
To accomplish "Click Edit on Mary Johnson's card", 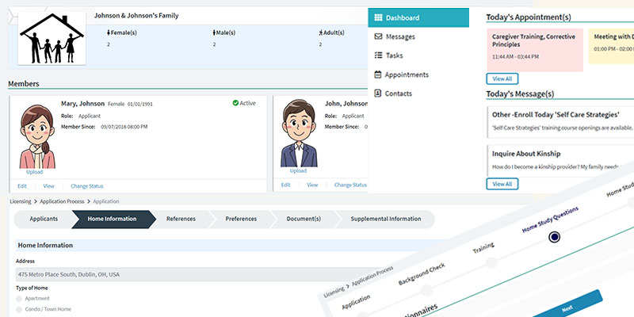I will [22, 186].
